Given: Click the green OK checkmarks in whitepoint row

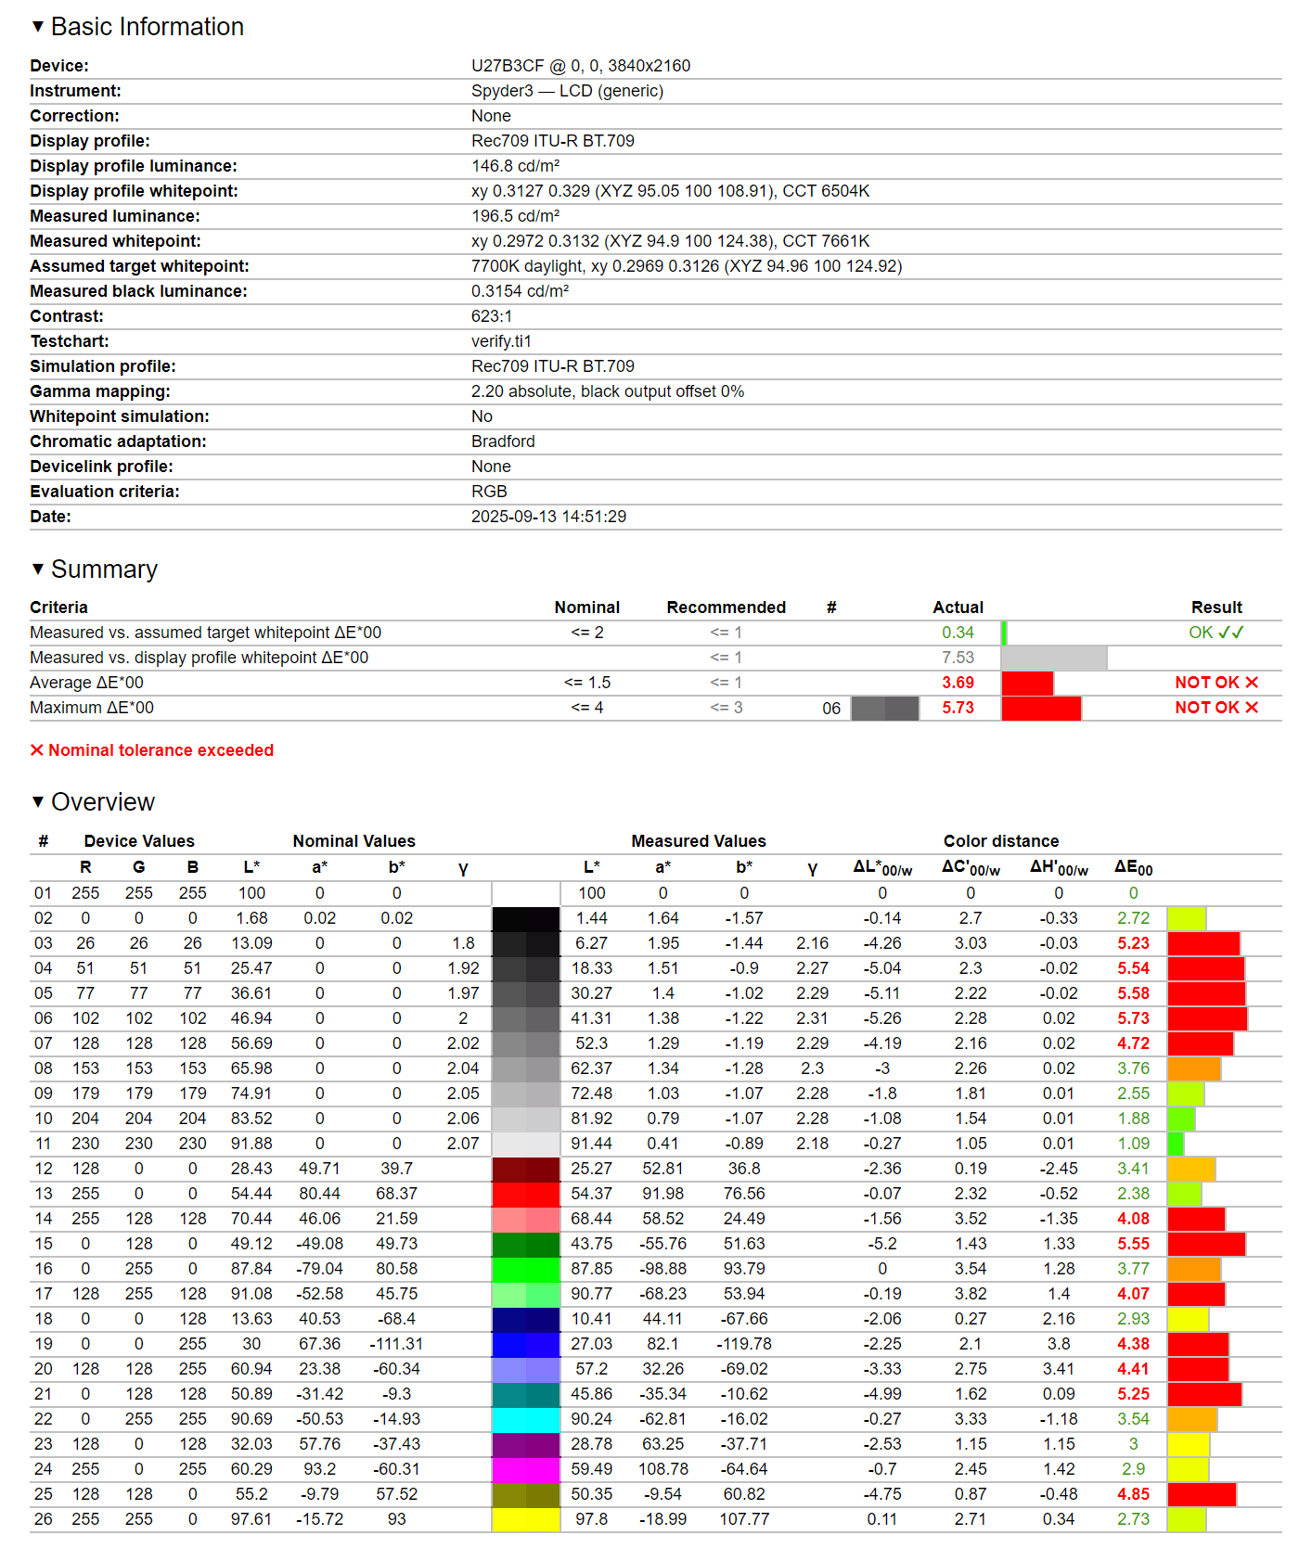Looking at the screenshot, I should click(x=1230, y=633).
